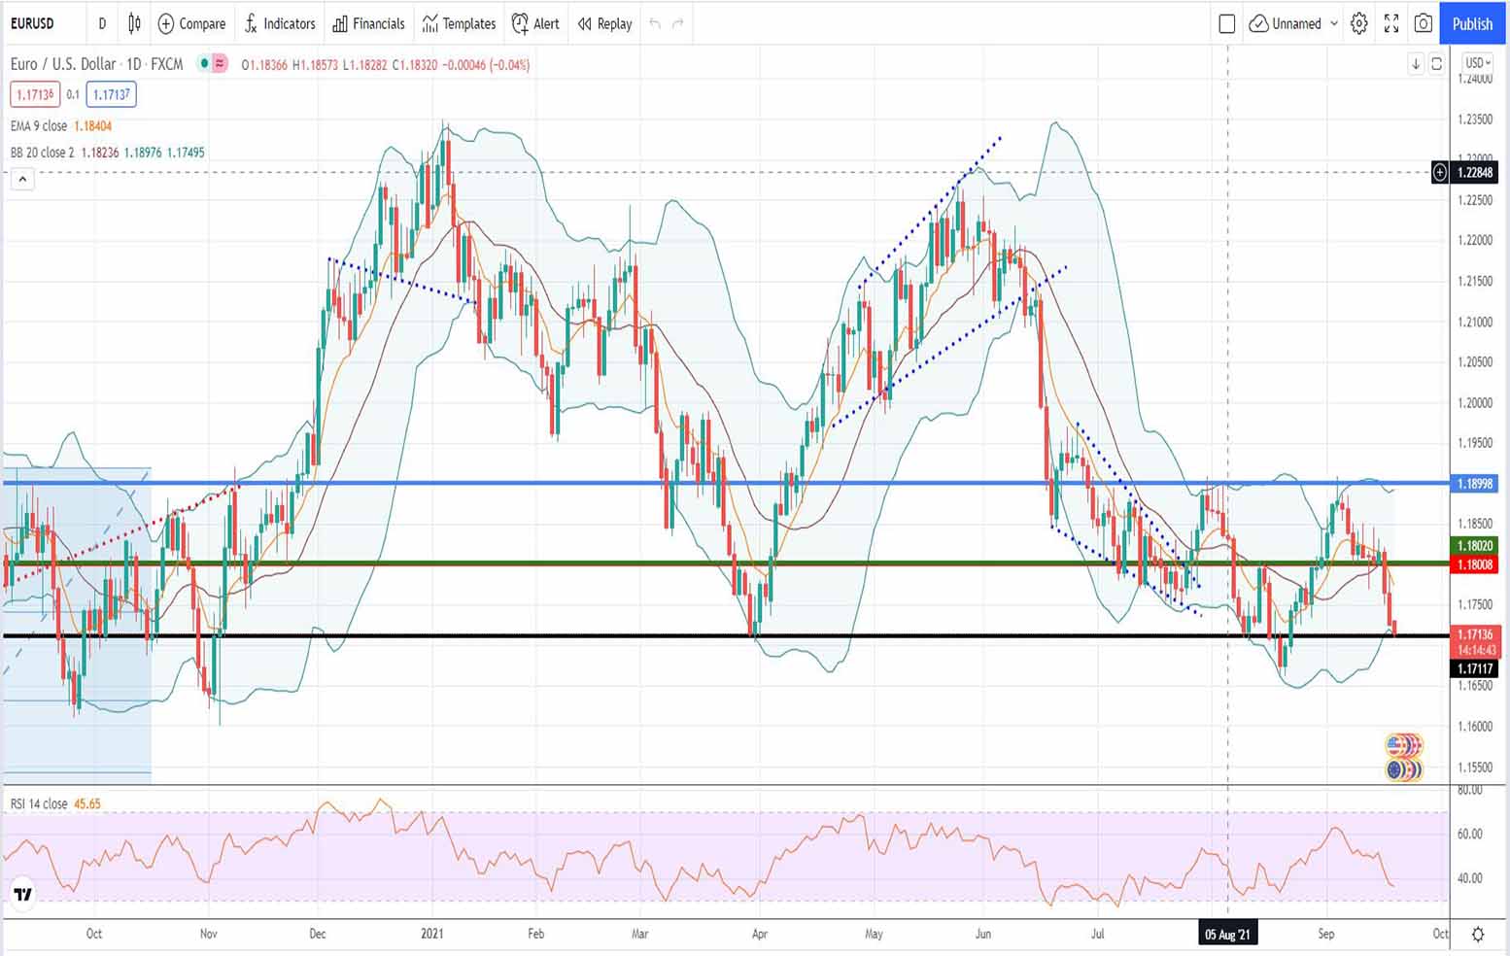This screenshot has height=956, width=1510.
Task: Open the candlestick chart style selector
Action: pos(135,23)
